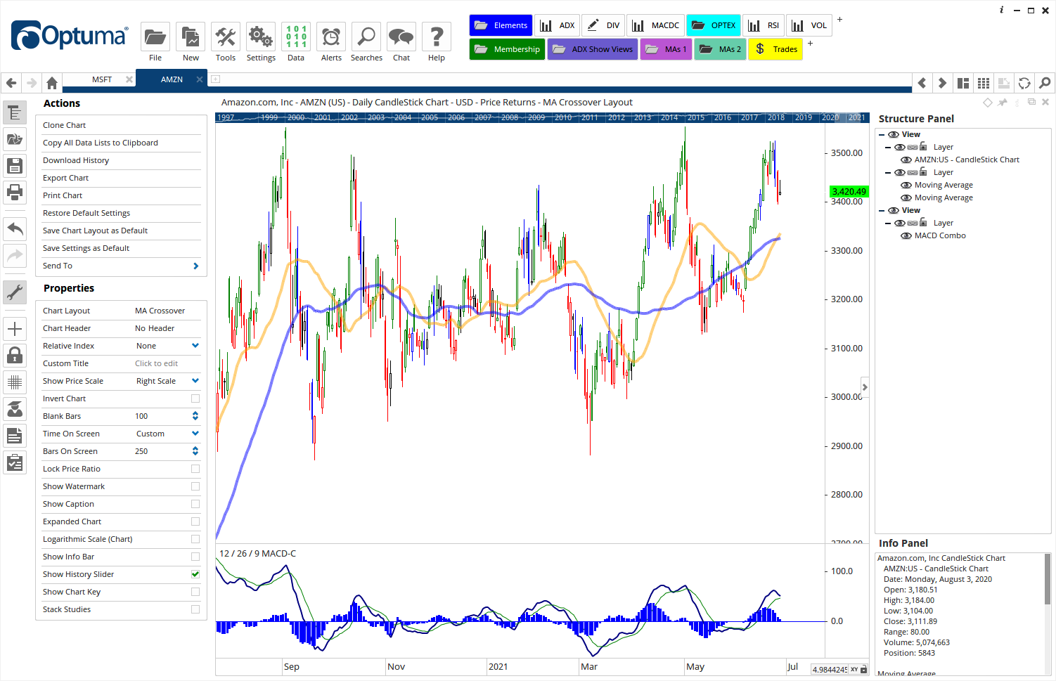Switch to the MSFT tab
This screenshot has width=1056, height=681.
pyautogui.click(x=102, y=79)
